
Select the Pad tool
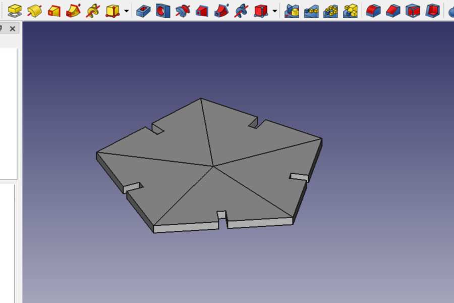tap(14, 9)
